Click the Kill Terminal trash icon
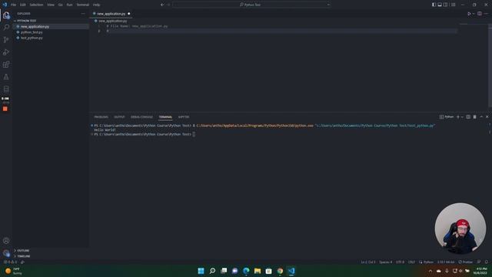The image size is (492, 277). (475, 117)
